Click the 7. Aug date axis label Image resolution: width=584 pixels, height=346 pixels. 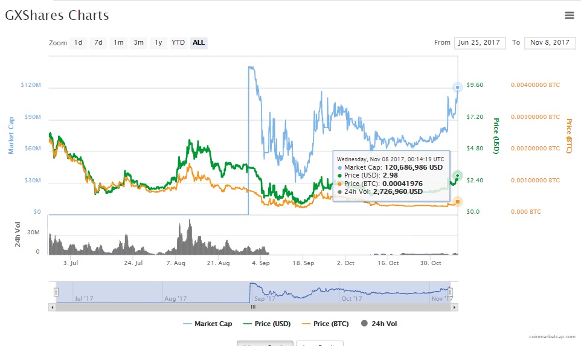tap(176, 263)
